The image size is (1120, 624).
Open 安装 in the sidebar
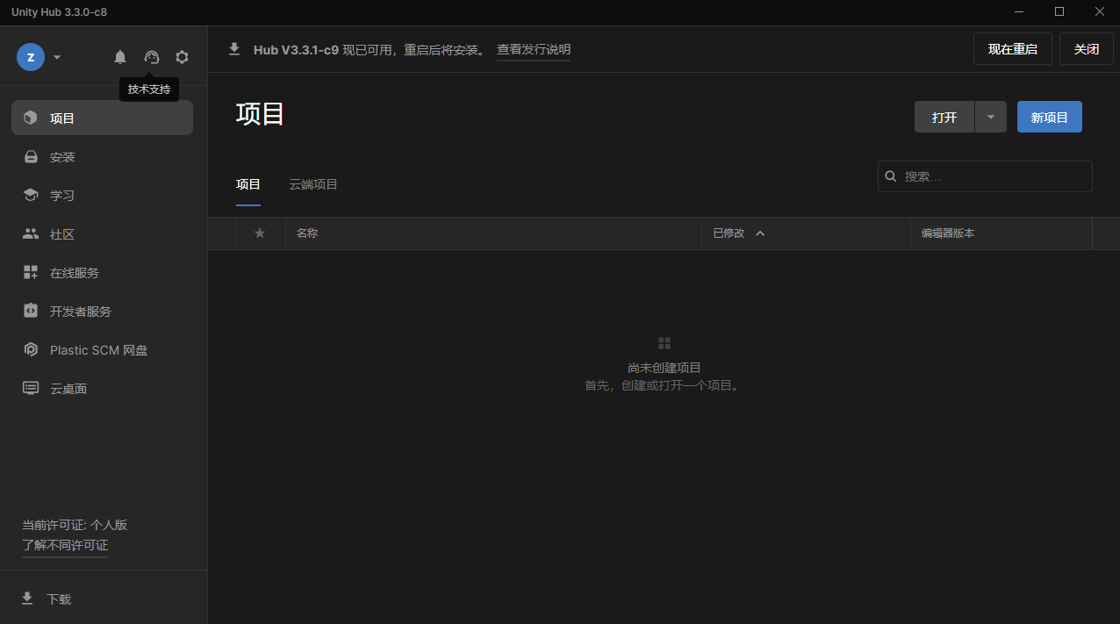coord(102,157)
